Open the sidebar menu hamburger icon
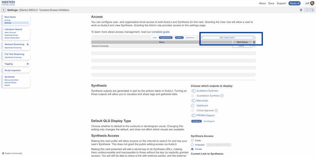 [3, 10]
